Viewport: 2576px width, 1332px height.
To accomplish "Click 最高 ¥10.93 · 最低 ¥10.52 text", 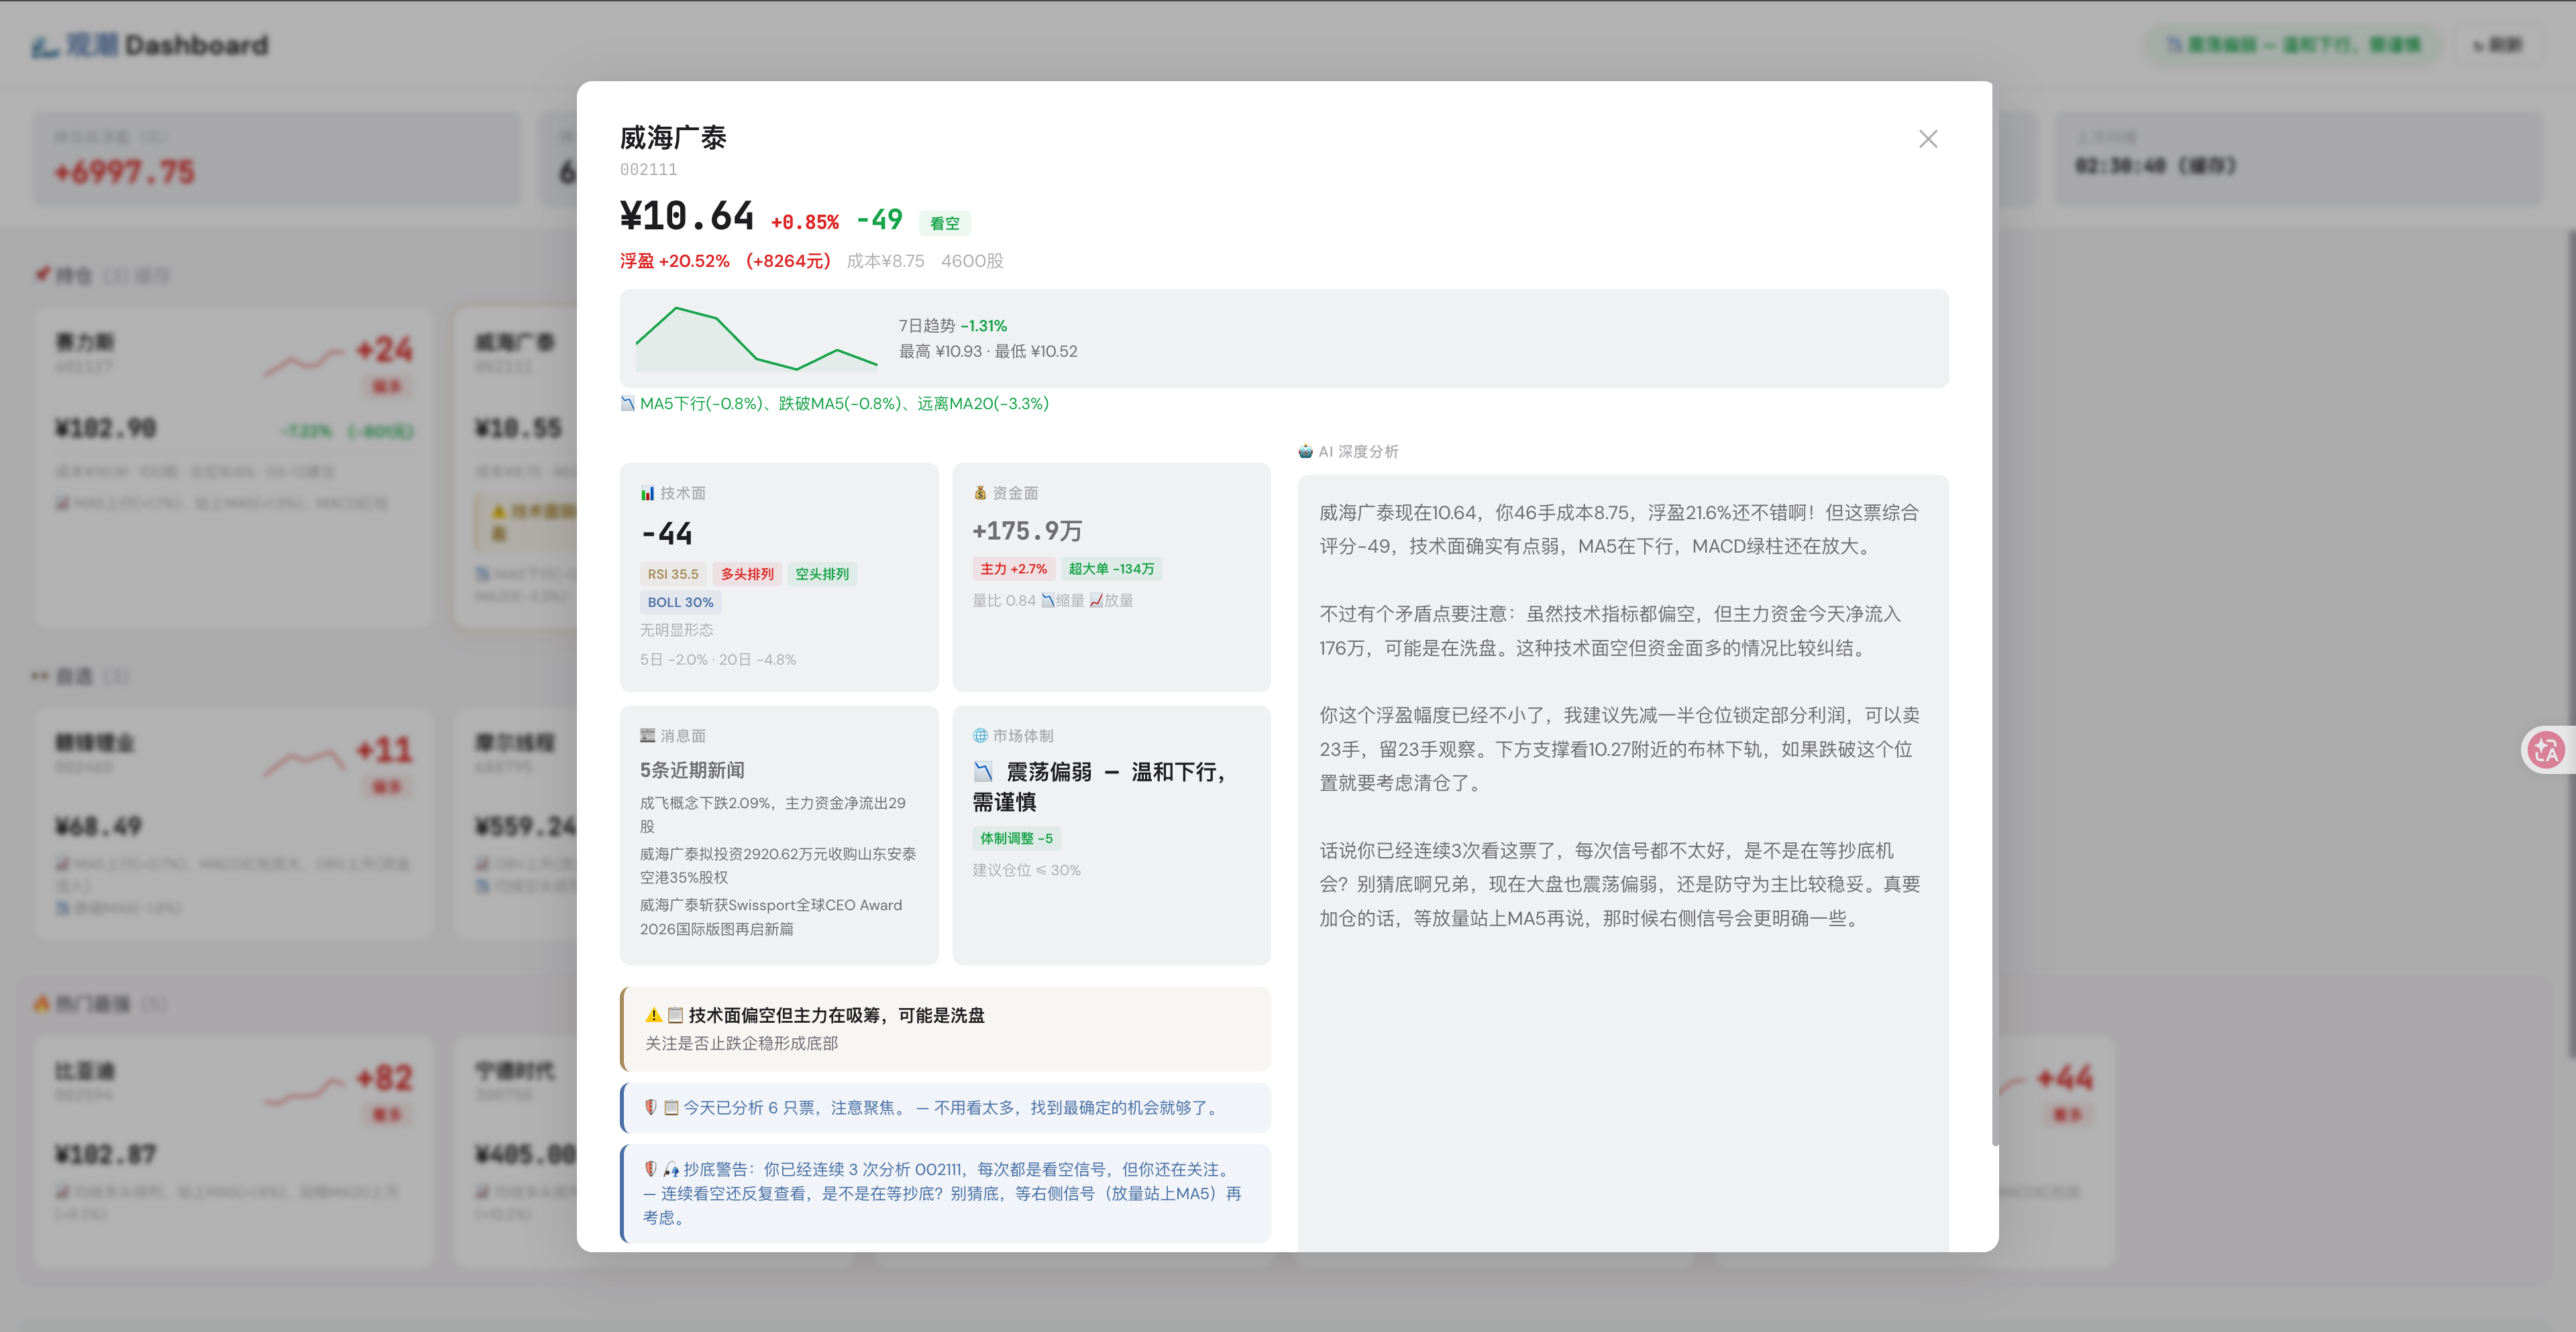I will tap(987, 351).
